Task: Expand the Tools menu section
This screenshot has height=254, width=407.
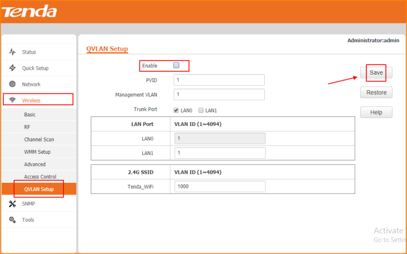Action: 28,220
